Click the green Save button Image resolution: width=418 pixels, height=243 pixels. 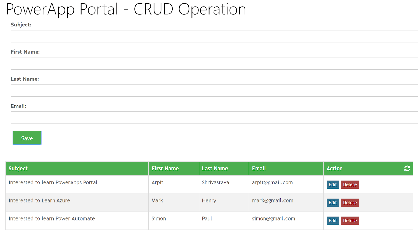point(27,138)
